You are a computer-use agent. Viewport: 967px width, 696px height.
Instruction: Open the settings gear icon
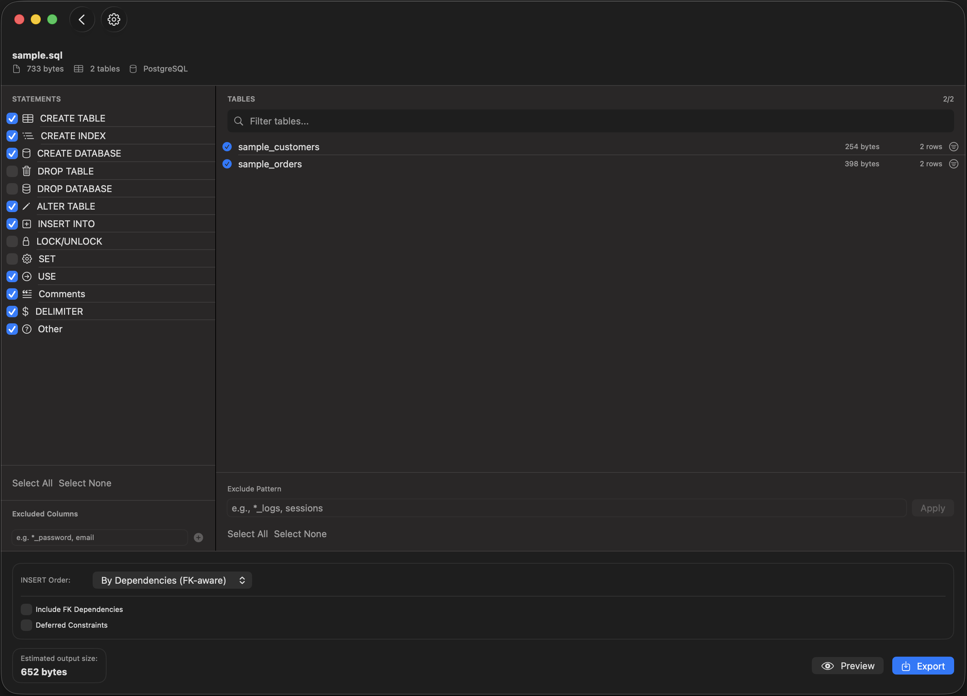tap(113, 19)
